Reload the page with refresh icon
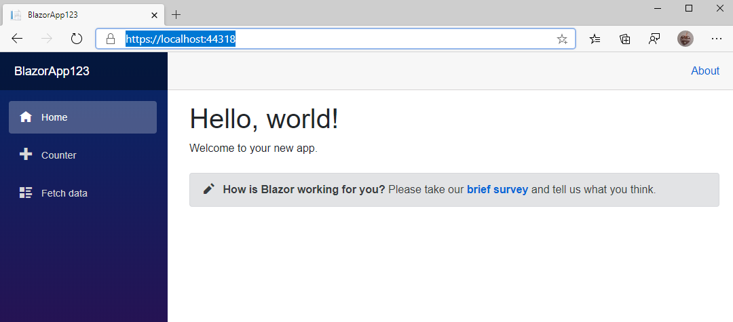The image size is (733, 322). [76, 39]
